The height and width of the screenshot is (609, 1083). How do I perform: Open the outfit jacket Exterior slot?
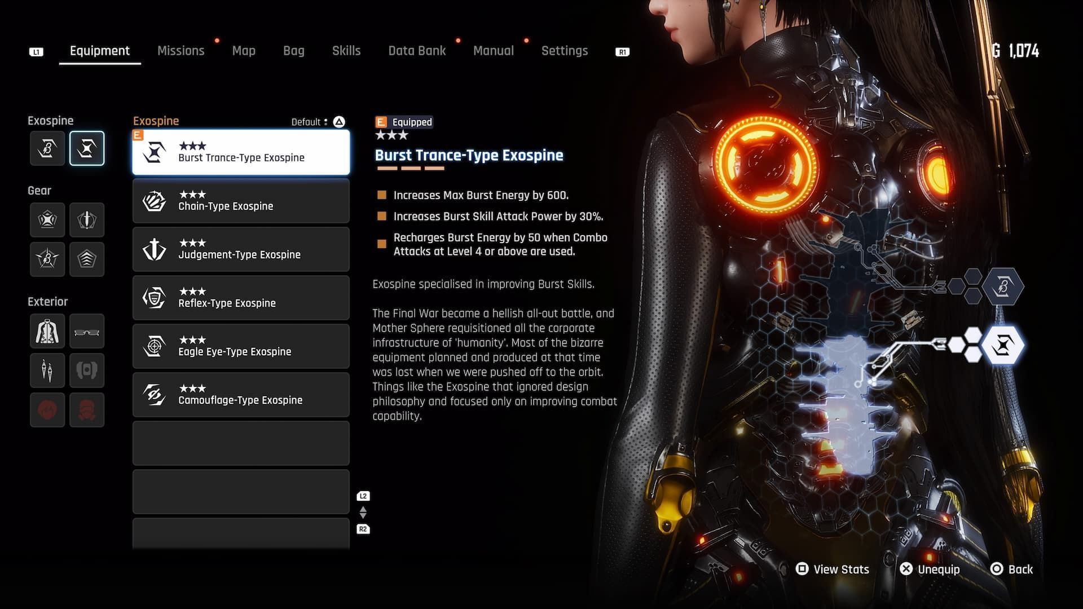[x=47, y=331]
